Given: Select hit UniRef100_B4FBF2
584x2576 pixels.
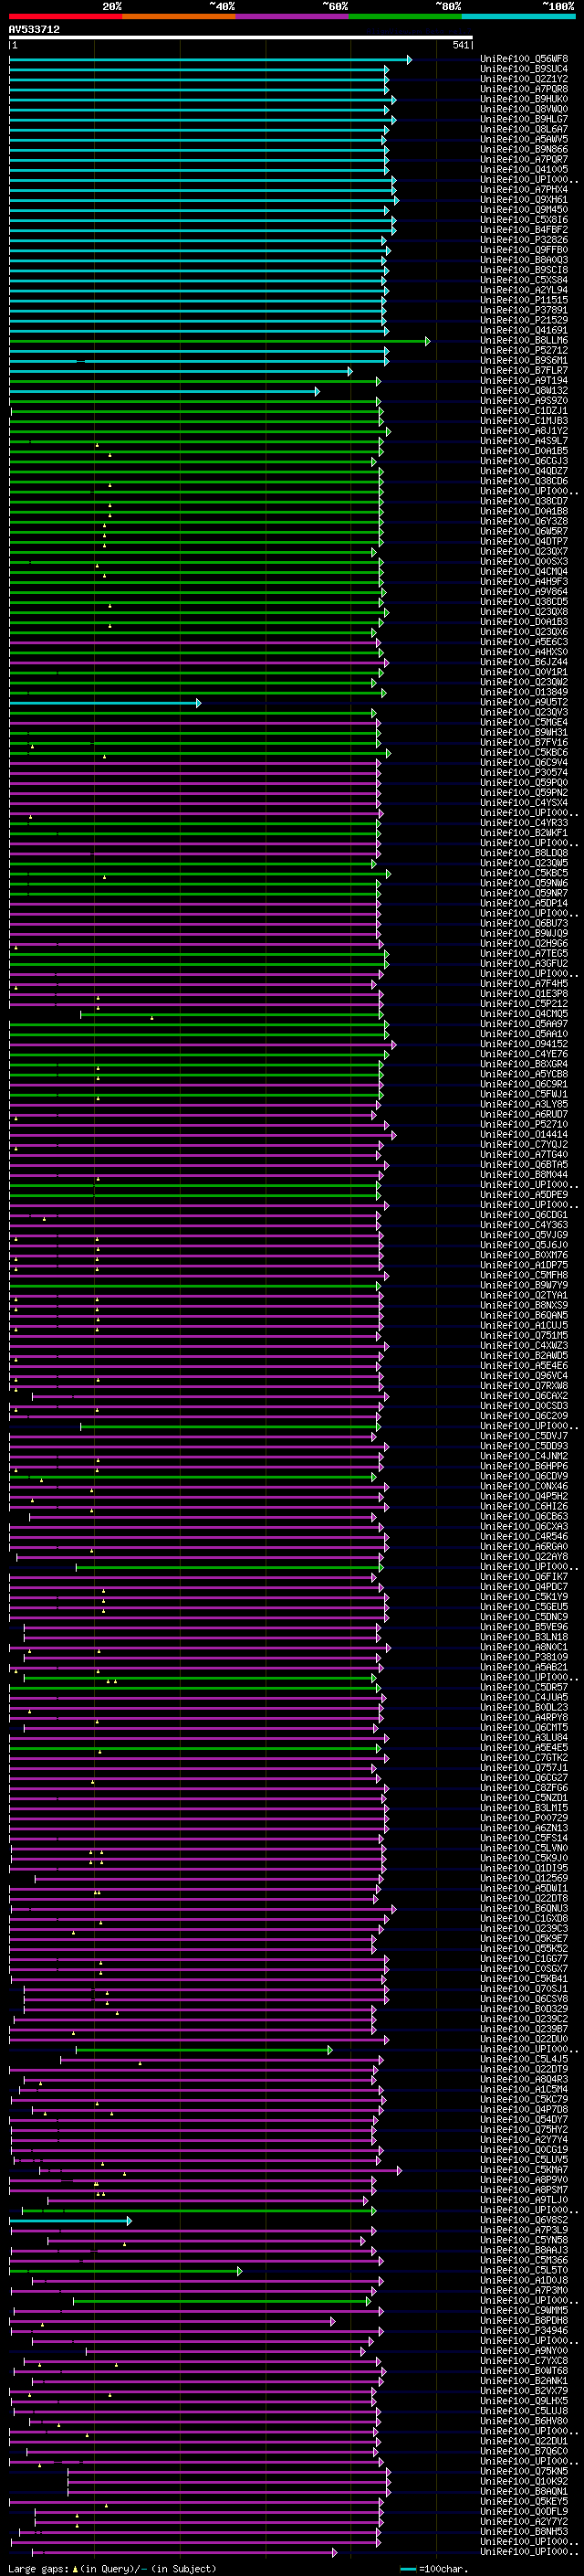Looking at the screenshot, I should click(x=524, y=230).
